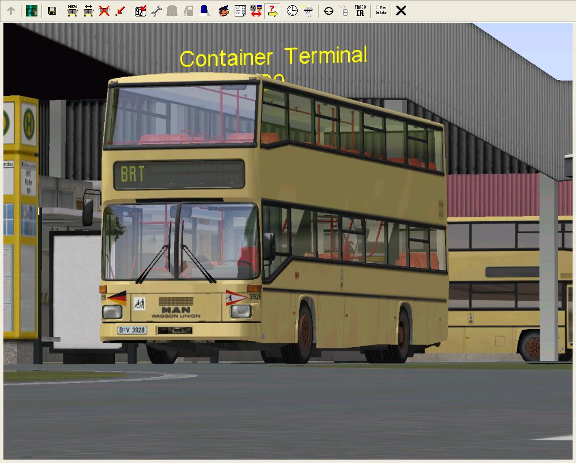576x463 pixels.
Task: Toggle the PC driver swap icon
Action: click(256, 11)
